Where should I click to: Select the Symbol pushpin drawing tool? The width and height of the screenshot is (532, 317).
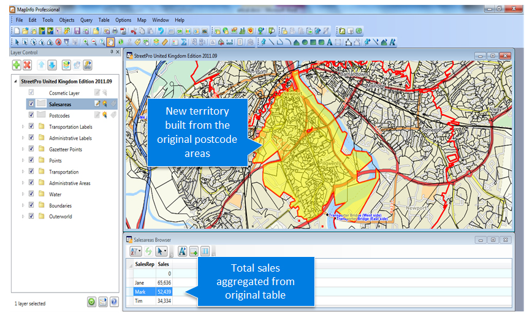point(264,42)
